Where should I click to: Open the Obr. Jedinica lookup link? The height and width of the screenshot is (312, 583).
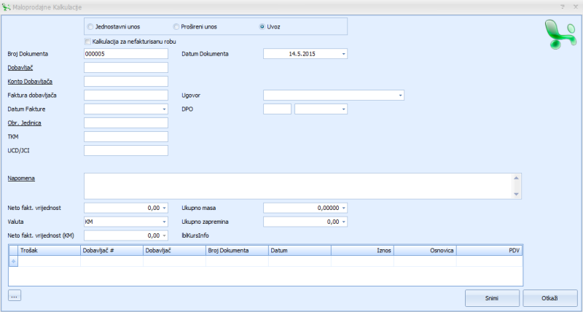(24, 123)
